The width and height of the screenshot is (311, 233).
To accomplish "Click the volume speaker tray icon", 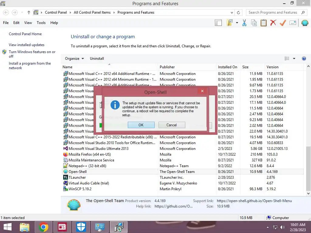I will pos(282,227).
